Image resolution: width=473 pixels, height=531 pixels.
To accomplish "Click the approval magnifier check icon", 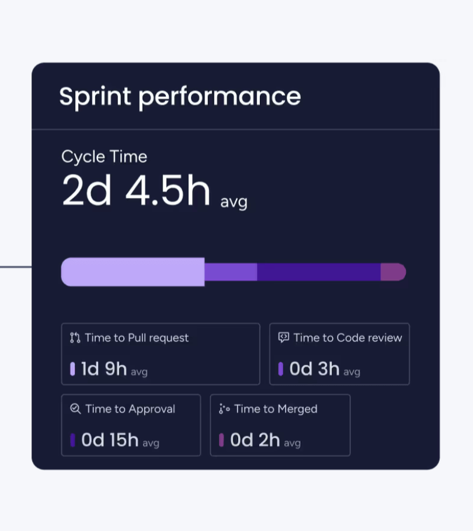I will [75, 409].
